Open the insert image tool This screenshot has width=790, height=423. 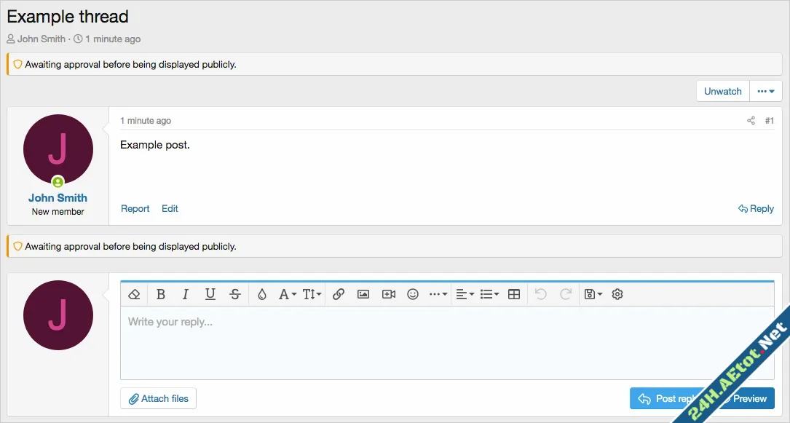click(x=363, y=294)
